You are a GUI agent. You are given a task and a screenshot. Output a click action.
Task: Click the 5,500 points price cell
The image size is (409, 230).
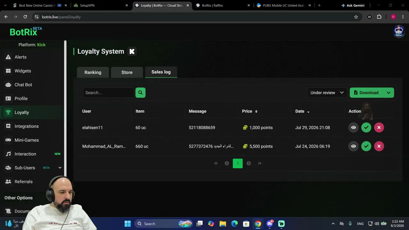(x=258, y=146)
